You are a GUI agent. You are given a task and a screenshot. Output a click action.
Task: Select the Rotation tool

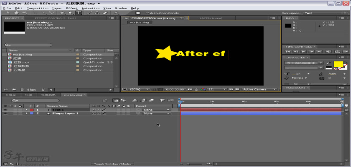(x=36, y=13)
